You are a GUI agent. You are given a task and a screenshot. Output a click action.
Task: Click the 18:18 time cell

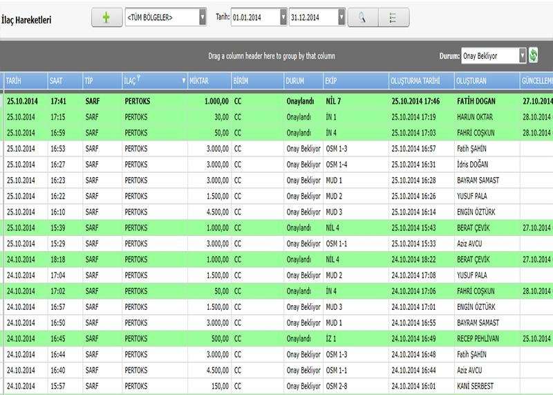point(58,260)
